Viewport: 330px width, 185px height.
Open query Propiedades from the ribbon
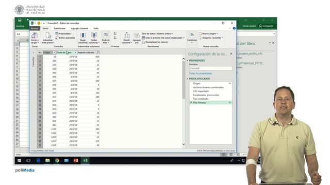pos(63,33)
